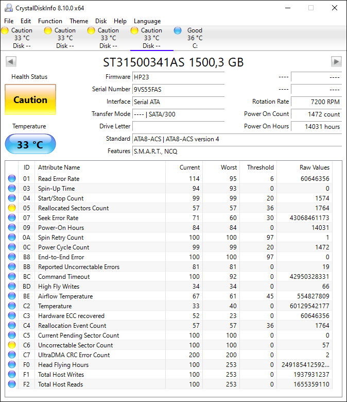
Task: Click the Caution health status button
Action: 30,99
